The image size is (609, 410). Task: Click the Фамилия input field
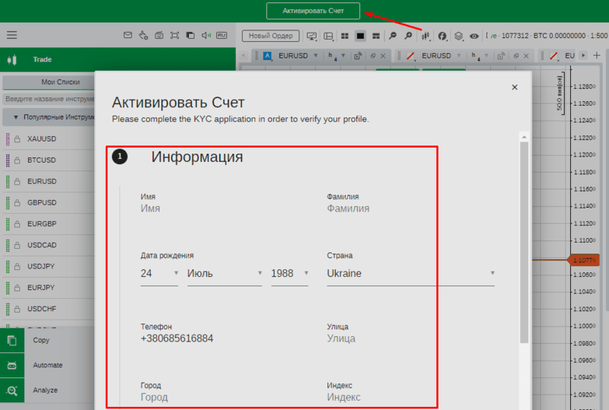[410, 208]
